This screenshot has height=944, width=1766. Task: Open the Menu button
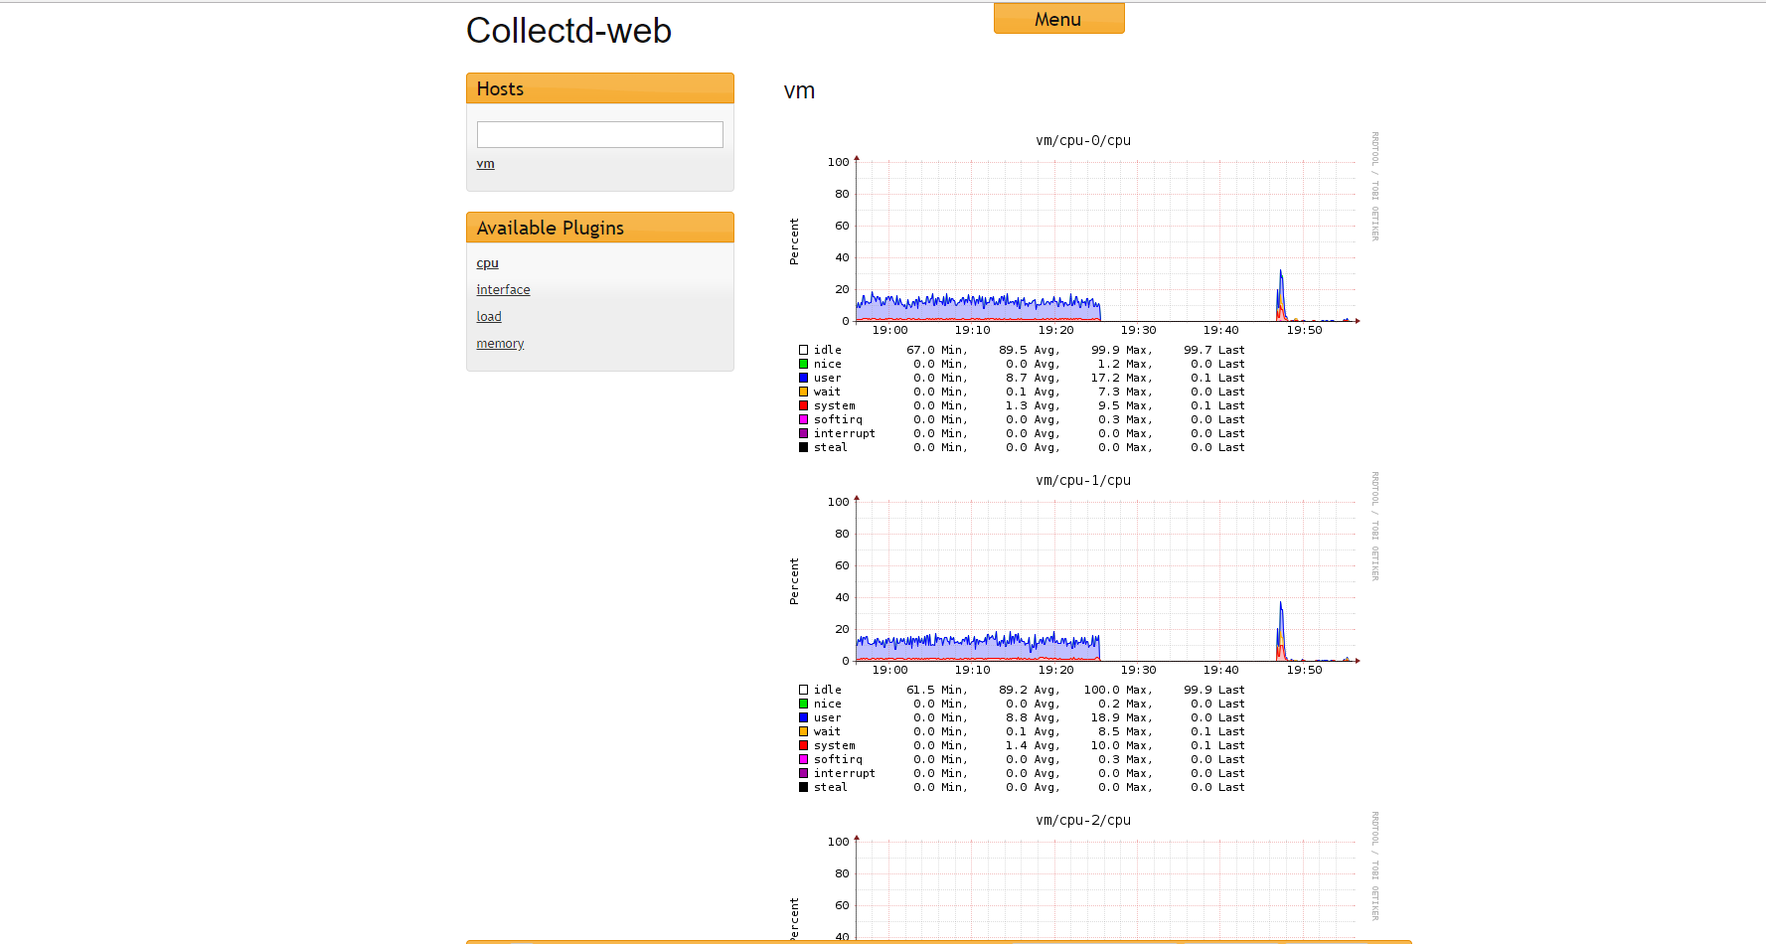[1058, 19]
